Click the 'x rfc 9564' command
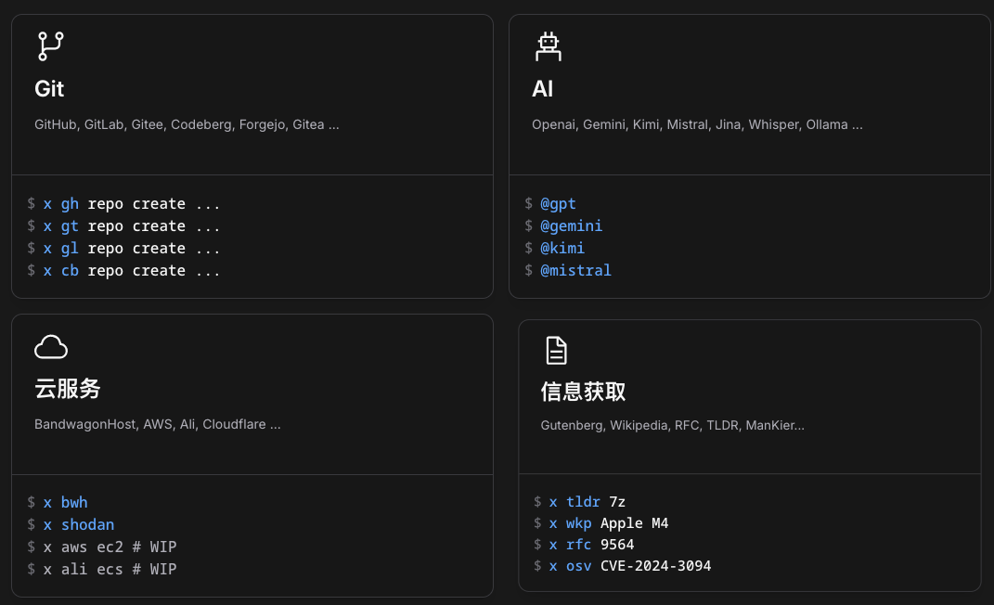The width and height of the screenshot is (994, 605). tap(591, 545)
